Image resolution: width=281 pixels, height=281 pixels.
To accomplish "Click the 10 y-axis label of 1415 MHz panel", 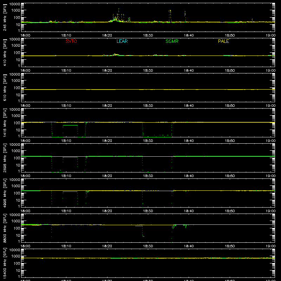I will click(x=18, y=130).
